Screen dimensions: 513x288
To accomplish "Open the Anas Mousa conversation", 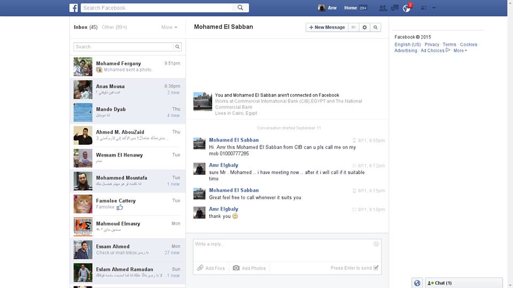I will pos(127,89).
